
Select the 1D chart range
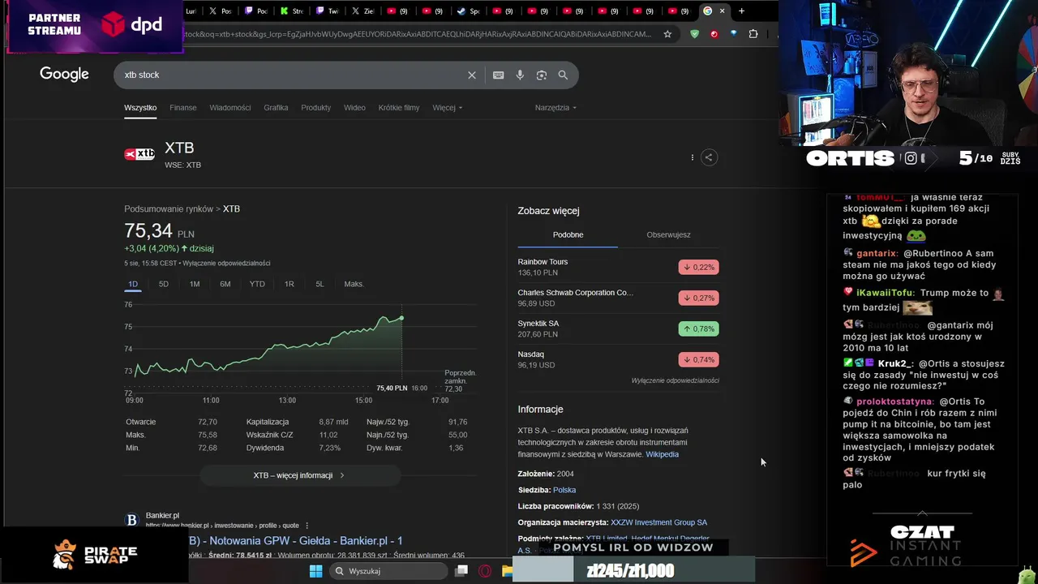click(x=133, y=284)
